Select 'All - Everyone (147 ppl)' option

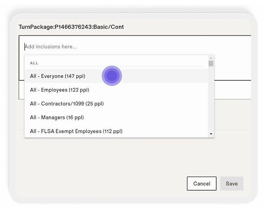[x=58, y=76]
